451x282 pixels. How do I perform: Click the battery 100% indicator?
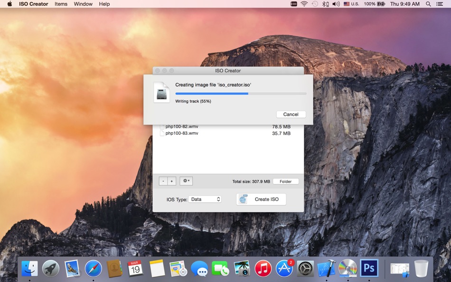click(x=374, y=4)
